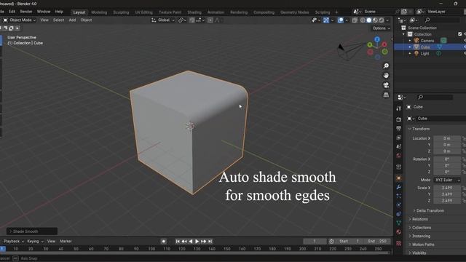This screenshot has width=466, height=262.
Task: Expand the Shade Smooth operator panel
Action: click(x=32, y=231)
